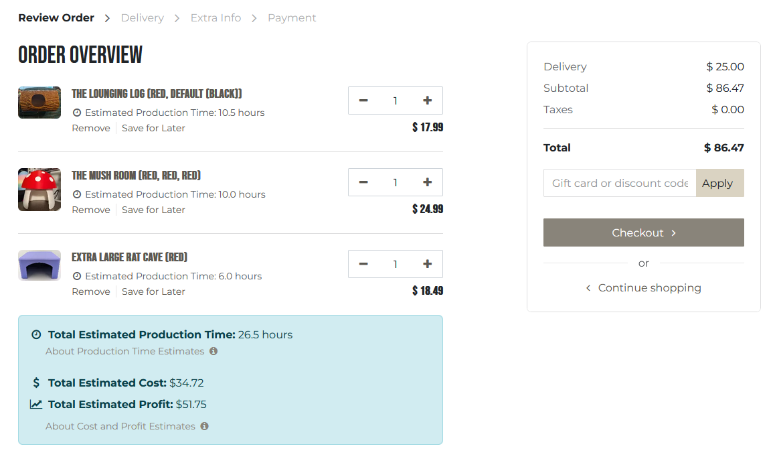Remove Extra Large Rat Cave from order
The image size is (773, 469).
tap(91, 291)
